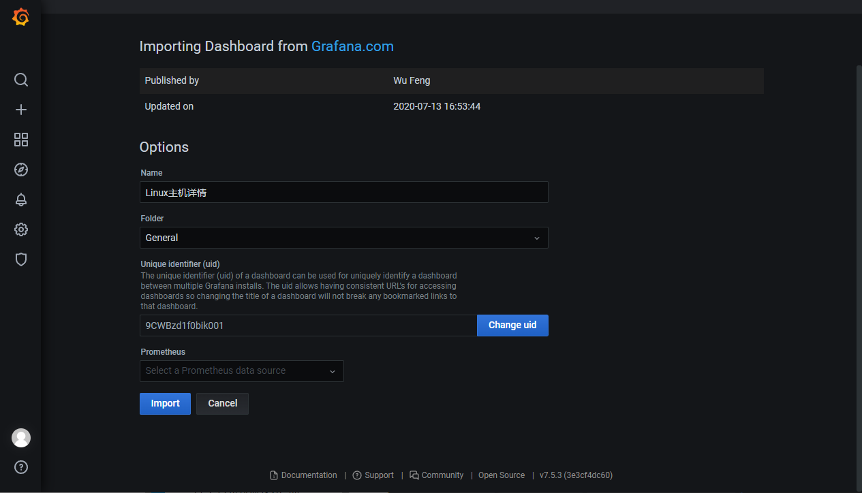Open the Open Source footer link
This screenshot has height=493, width=862.
click(x=502, y=475)
